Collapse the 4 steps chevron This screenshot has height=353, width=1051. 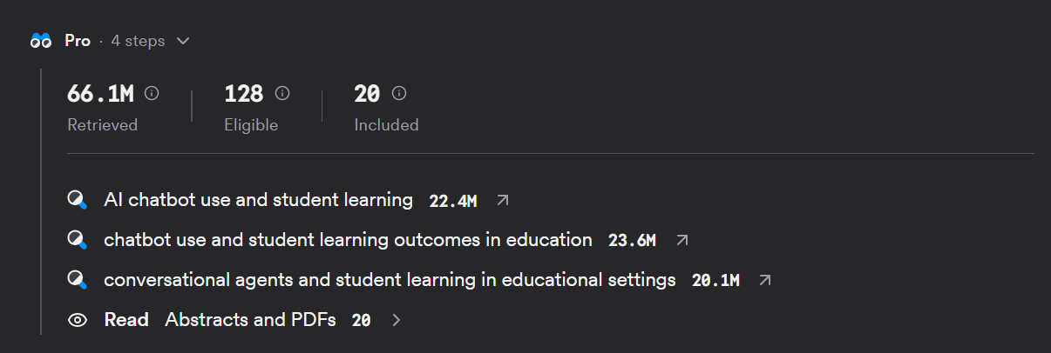(182, 41)
